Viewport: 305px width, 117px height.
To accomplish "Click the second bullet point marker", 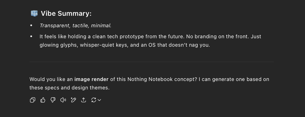I will coord(31,37).
